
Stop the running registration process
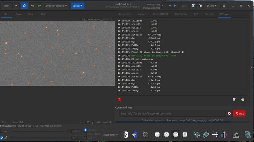(x=239, y=113)
